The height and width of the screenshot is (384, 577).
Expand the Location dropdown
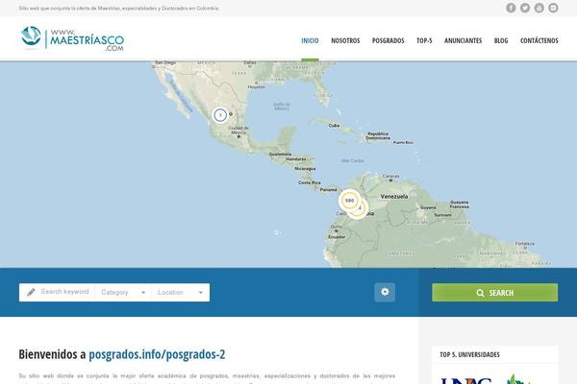tap(181, 293)
